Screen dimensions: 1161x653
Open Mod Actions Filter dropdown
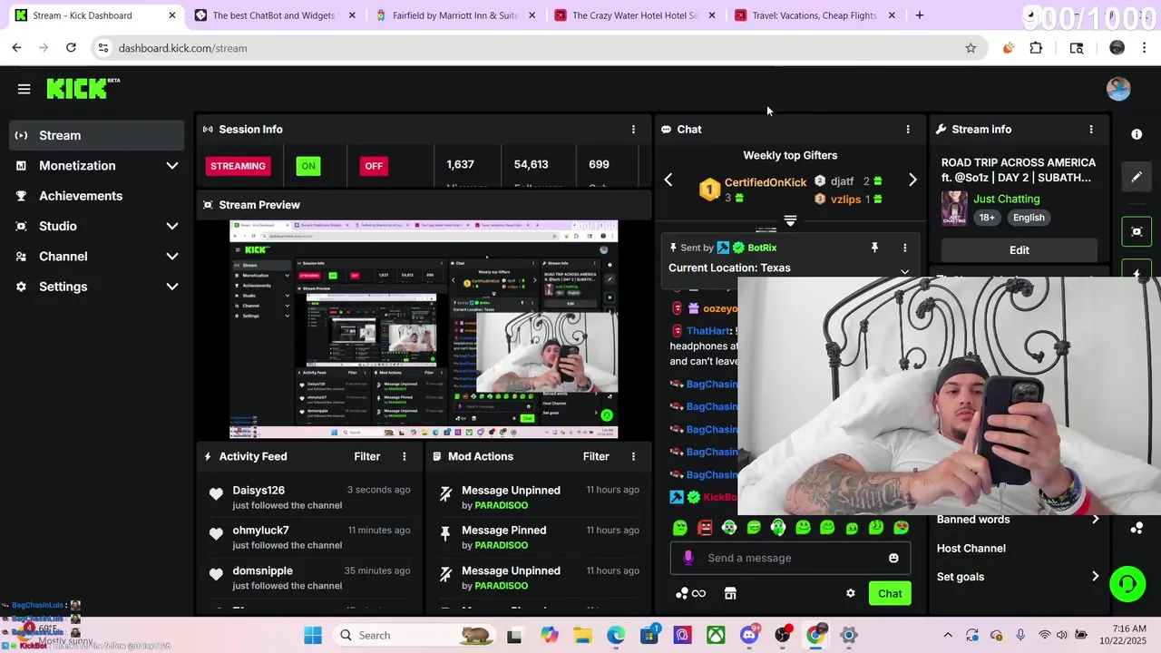pos(596,456)
